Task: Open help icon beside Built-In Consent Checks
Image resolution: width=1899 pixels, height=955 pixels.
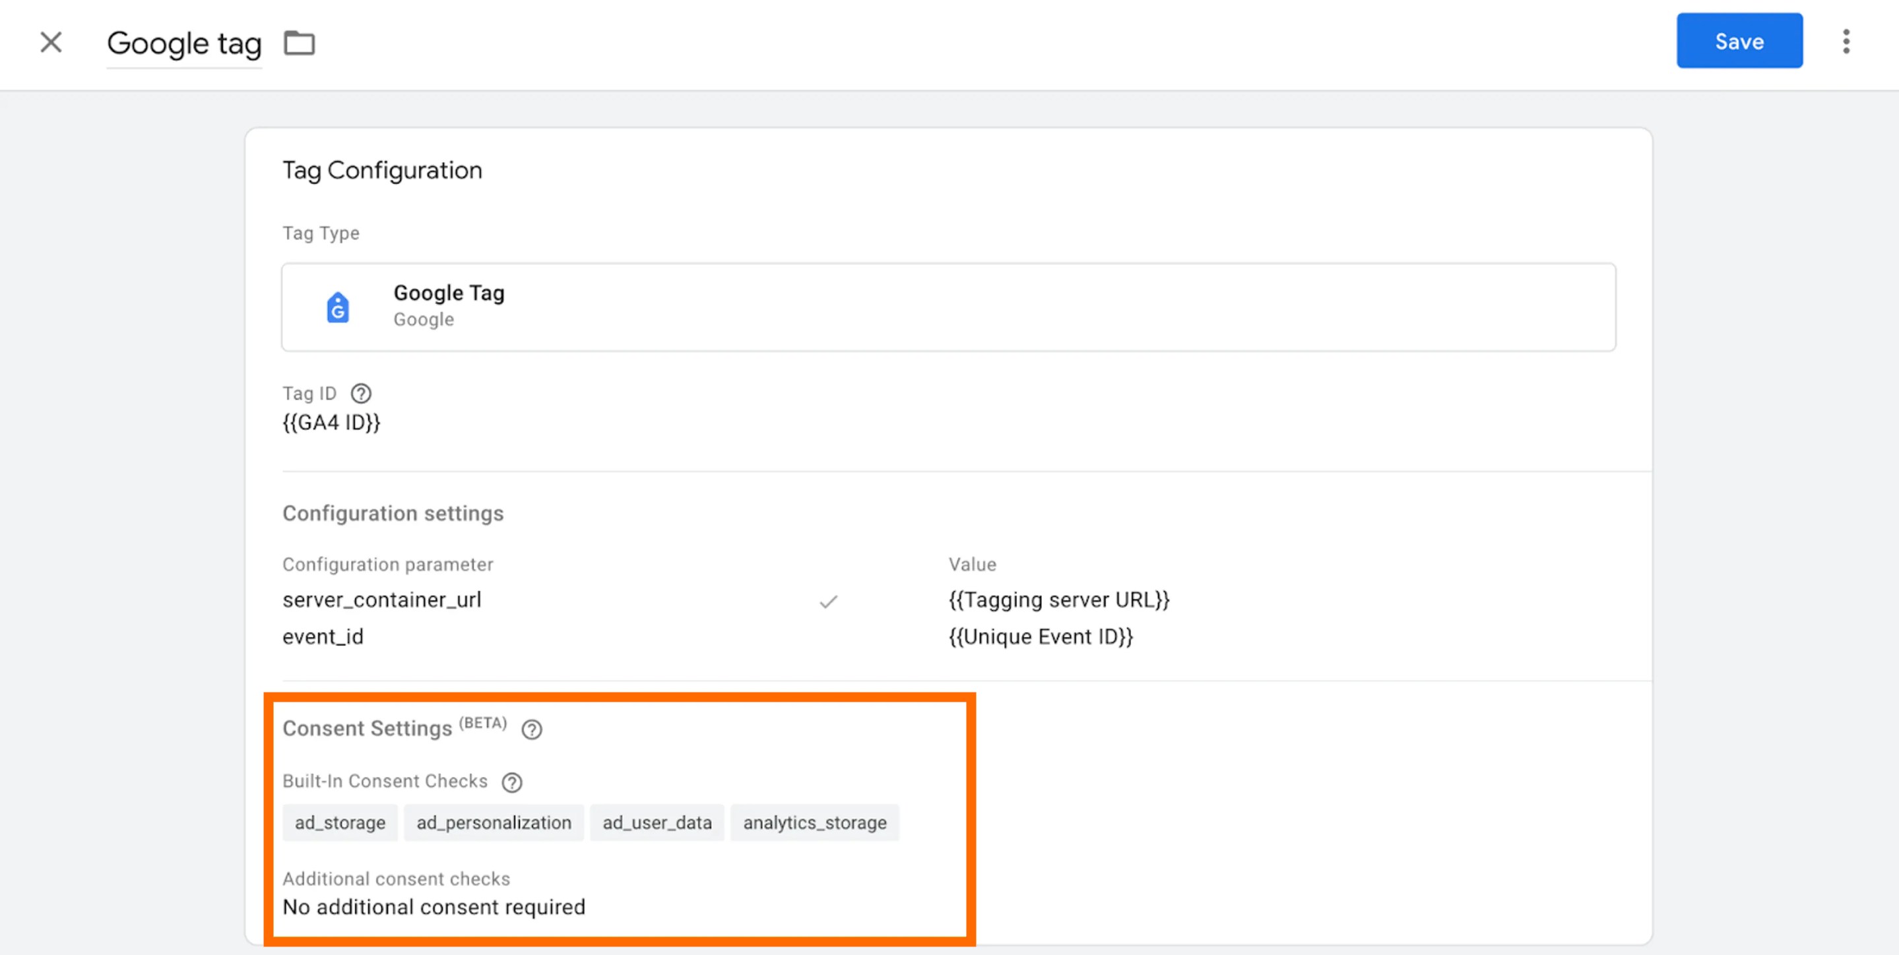Action: (511, 783)
